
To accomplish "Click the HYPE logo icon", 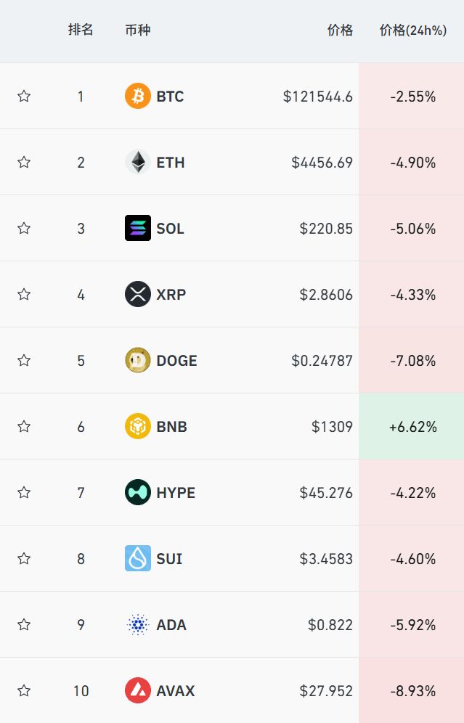I will tap(138, 492).
